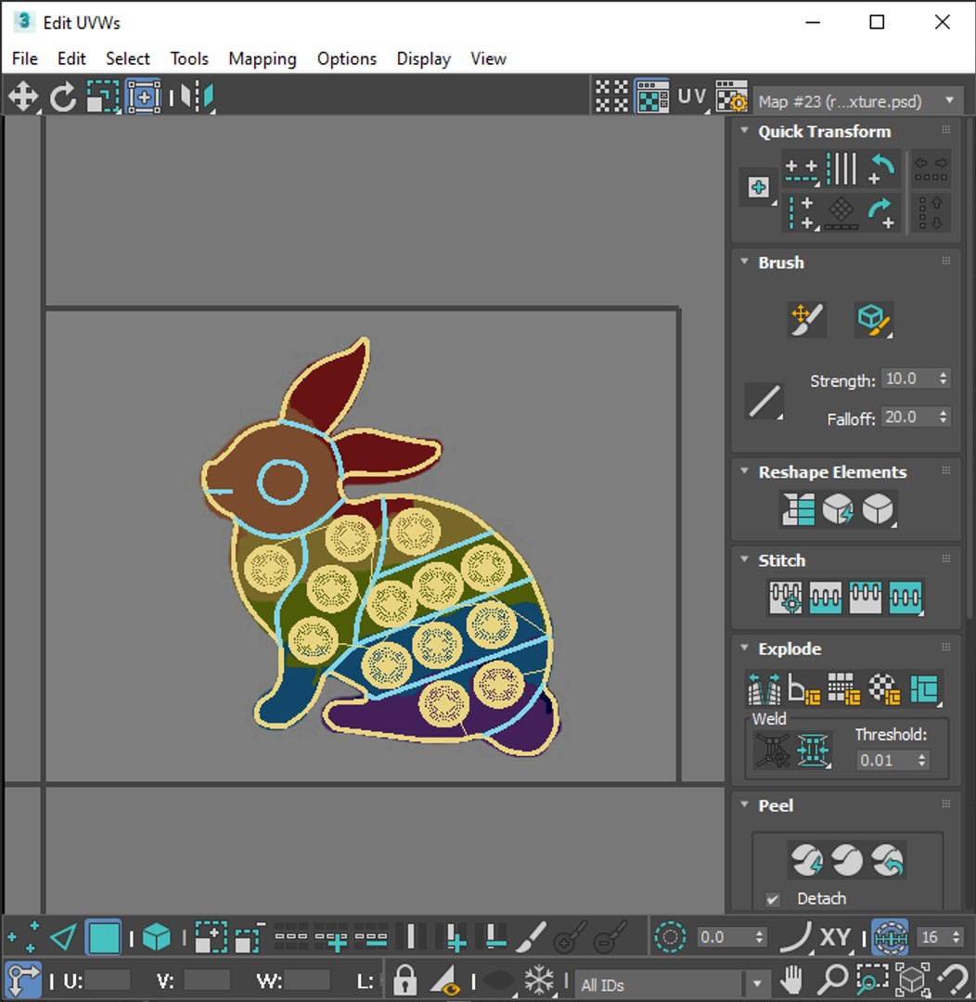Screen dimensions: 976x1002
Task: Open the Mapping menu
Action: 262,58
